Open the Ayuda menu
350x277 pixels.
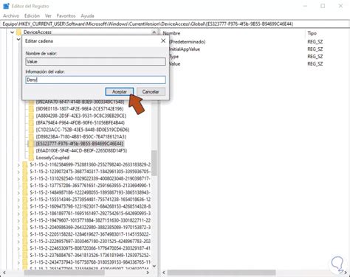click(x=87, y=15)
